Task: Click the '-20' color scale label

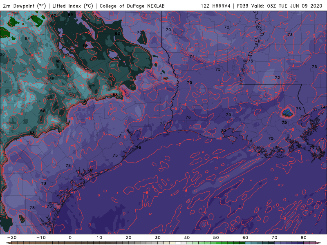Action: tap(12, 238)
